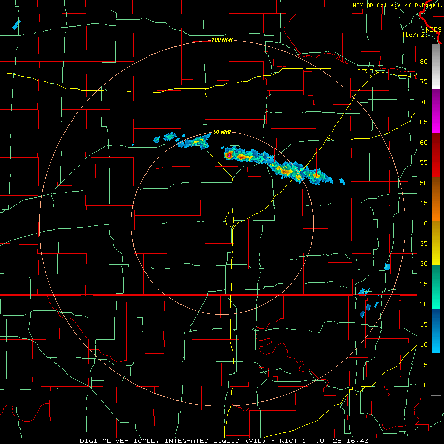This screenshot has width=444, height=444.
Task: Click the white-gray segment of the color bar
Action: coord(436,66)
